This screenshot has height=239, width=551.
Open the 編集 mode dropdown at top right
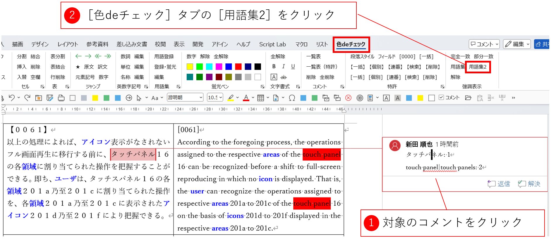coord(517,44)
